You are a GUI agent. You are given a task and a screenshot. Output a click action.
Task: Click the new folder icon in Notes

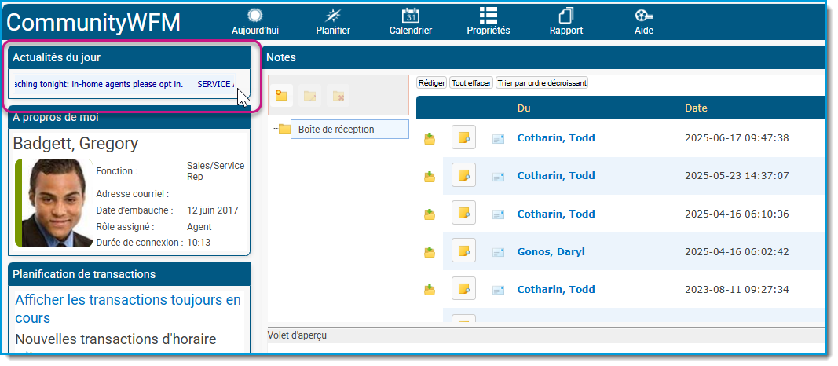(281, 96)
